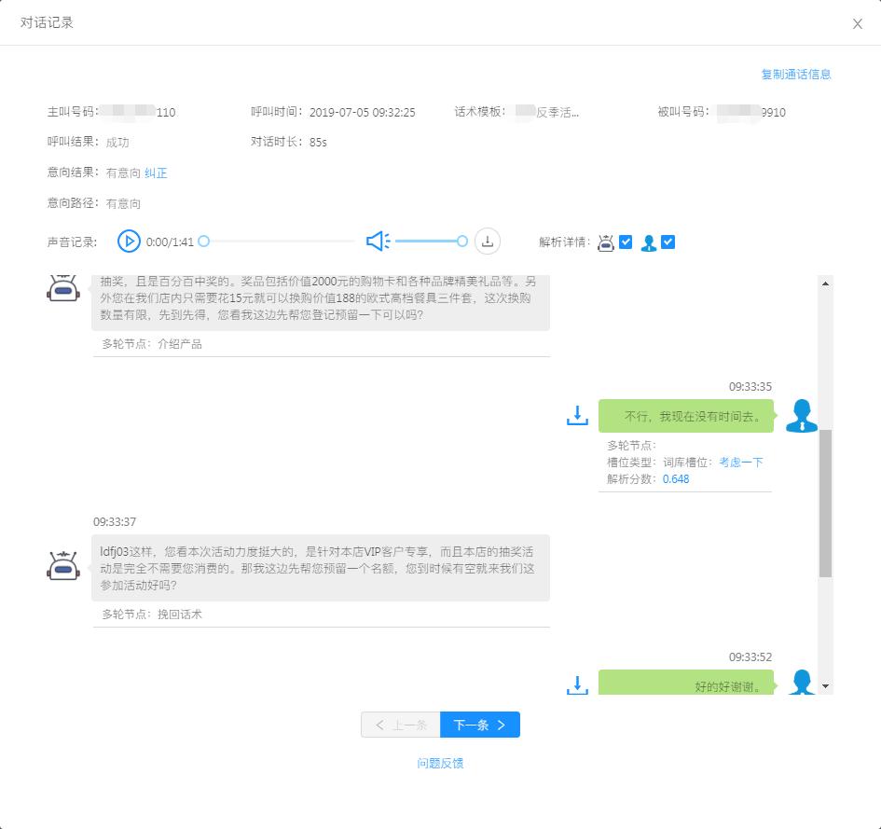Download the 好的好谢谢 audio segment
Image resolution: width=881 pixels, height=829 pixels.
[577, 684]
